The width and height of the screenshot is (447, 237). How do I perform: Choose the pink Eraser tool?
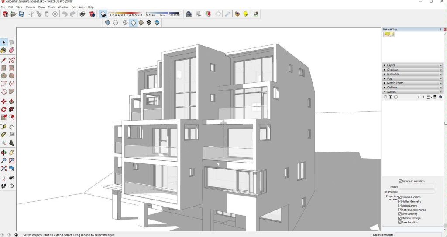point(11,51)
